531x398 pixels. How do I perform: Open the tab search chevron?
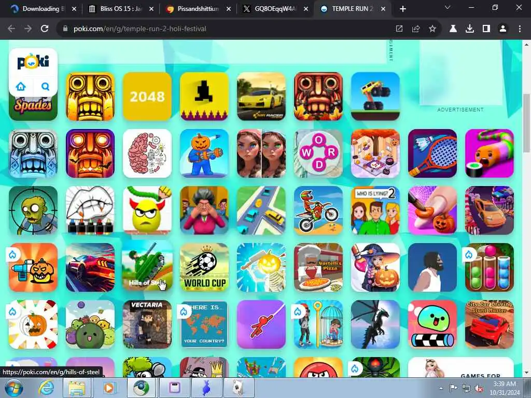pyautogui.click(x=448, y=7)
